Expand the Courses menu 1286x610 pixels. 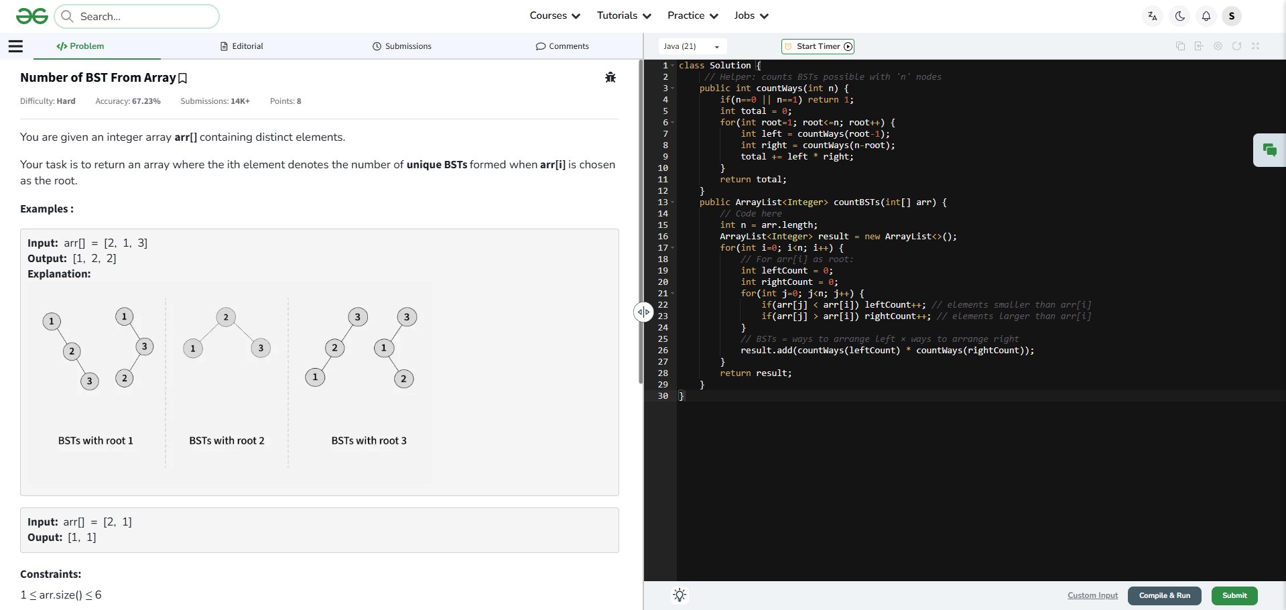[554, 15]
